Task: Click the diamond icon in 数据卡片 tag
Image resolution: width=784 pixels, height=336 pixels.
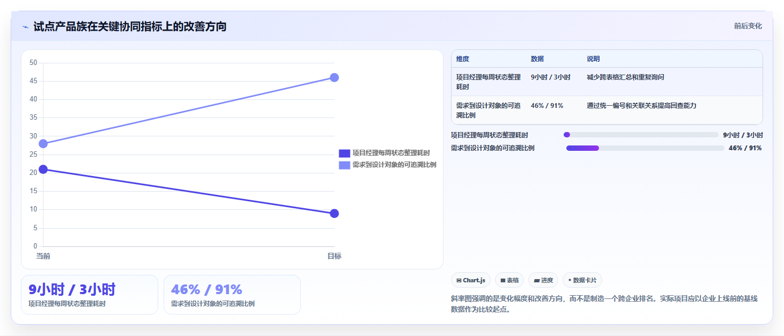Action: coord(569,280)
